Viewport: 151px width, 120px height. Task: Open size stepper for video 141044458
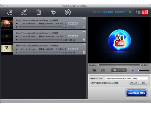tap(65, 24)
